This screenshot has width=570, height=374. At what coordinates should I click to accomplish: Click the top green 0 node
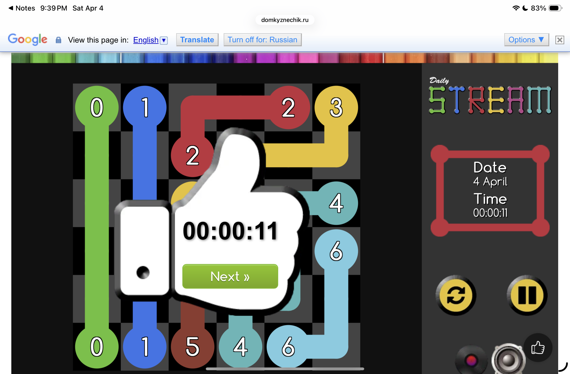(97, 108)
